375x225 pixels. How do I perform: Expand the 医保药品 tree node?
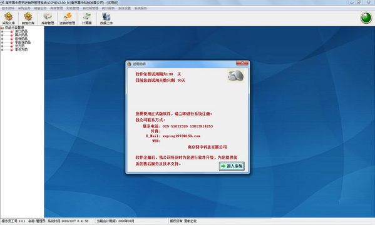tap(2, 39)
